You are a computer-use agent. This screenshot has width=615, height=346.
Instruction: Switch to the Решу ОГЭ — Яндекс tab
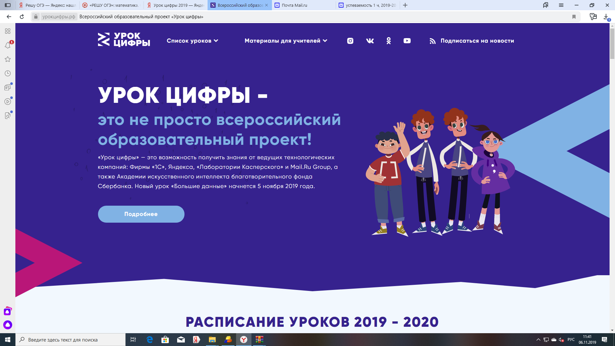(47, 5)
